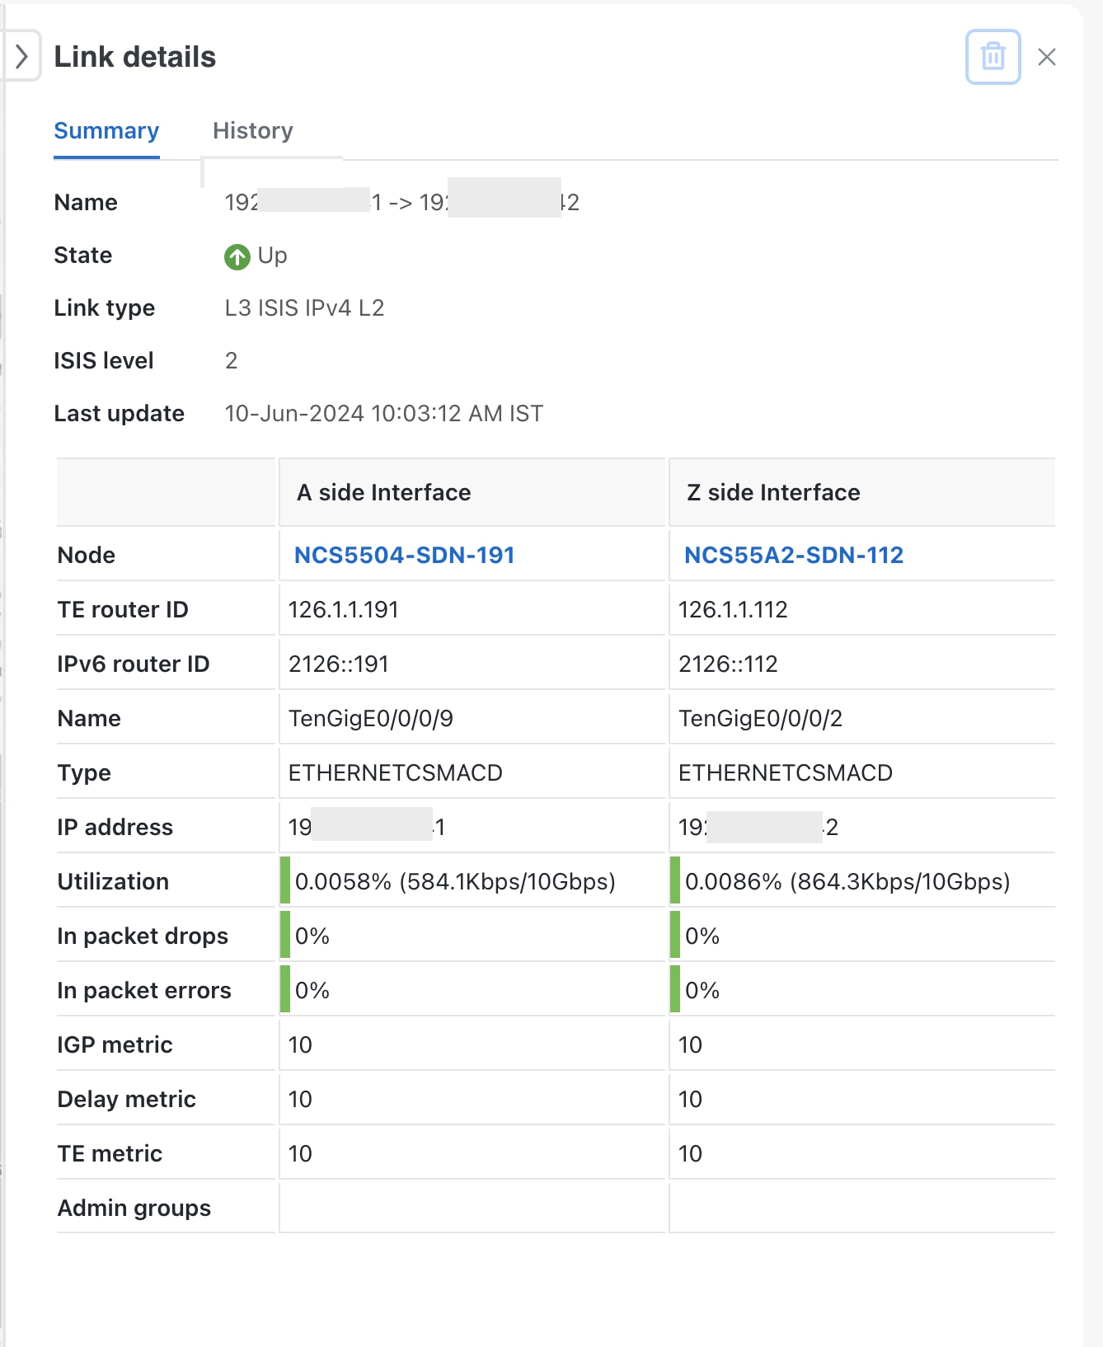Close the Link details panel

point(1047,57)
